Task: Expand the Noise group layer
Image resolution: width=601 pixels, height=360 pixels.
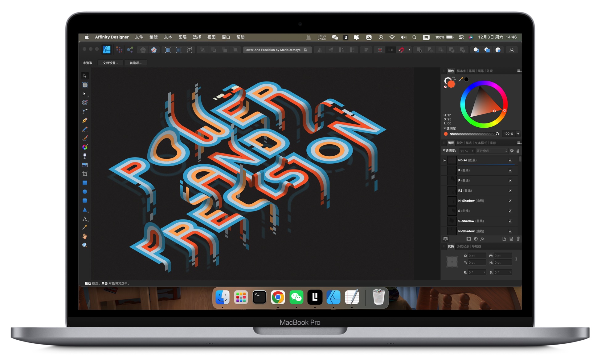Action: pos(444,160)
